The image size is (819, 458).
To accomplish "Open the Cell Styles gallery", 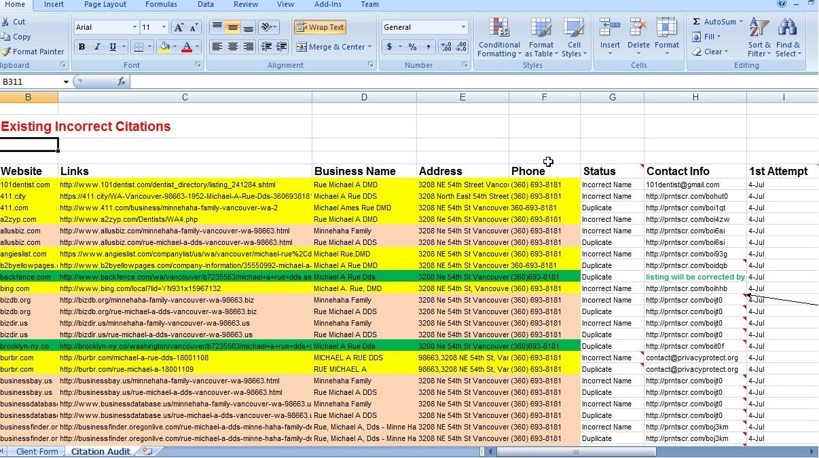I will (574, 35).
